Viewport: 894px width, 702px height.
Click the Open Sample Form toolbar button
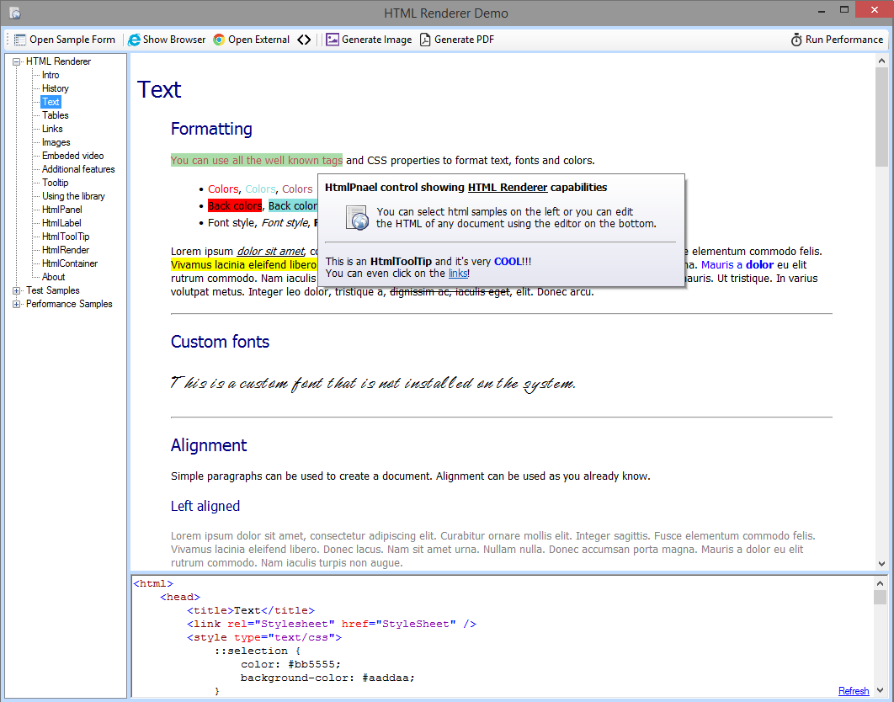pyautogui.click(x=65, y=40)
